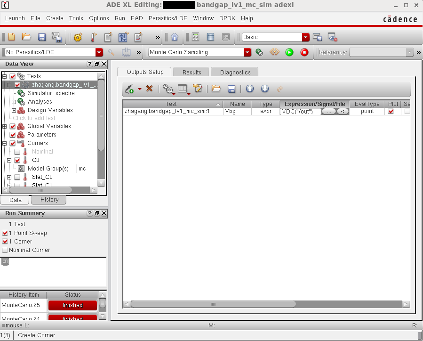Delete output with the orange X icon
Screen dimensions: 423x341
click(x=149, y=88)
